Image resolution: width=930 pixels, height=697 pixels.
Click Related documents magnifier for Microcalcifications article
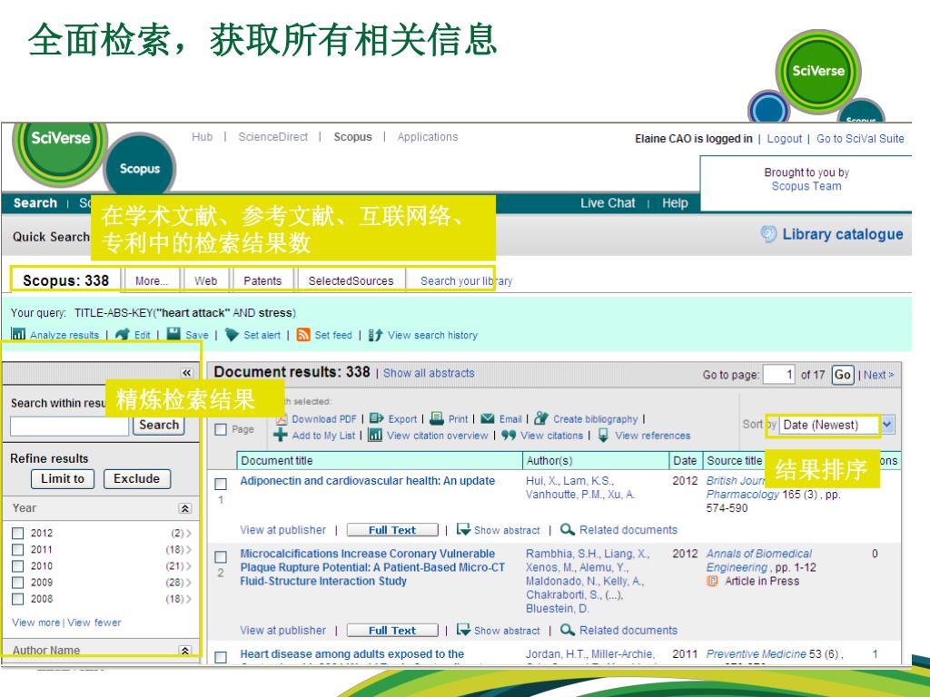pos(568,630)
